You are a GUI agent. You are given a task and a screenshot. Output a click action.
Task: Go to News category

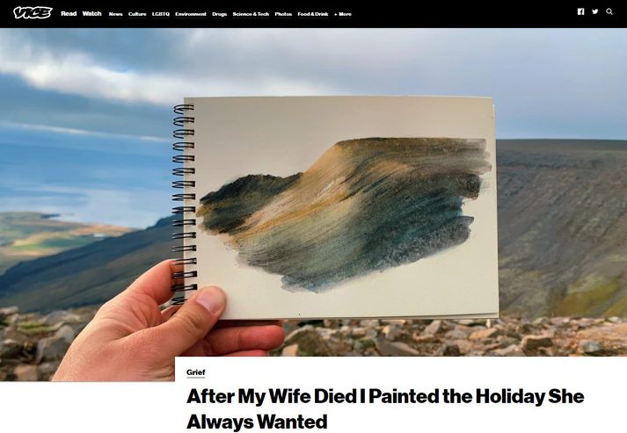(115, 14)
